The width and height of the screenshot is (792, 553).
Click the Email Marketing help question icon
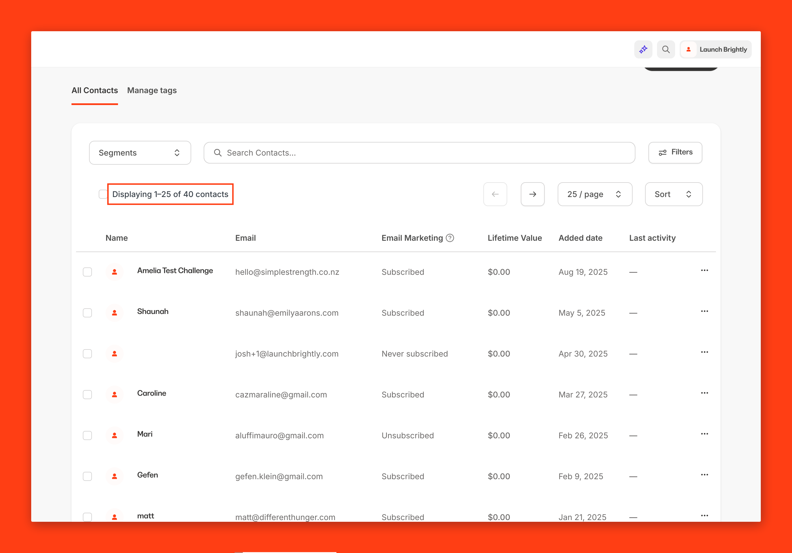tap(450, 238)
